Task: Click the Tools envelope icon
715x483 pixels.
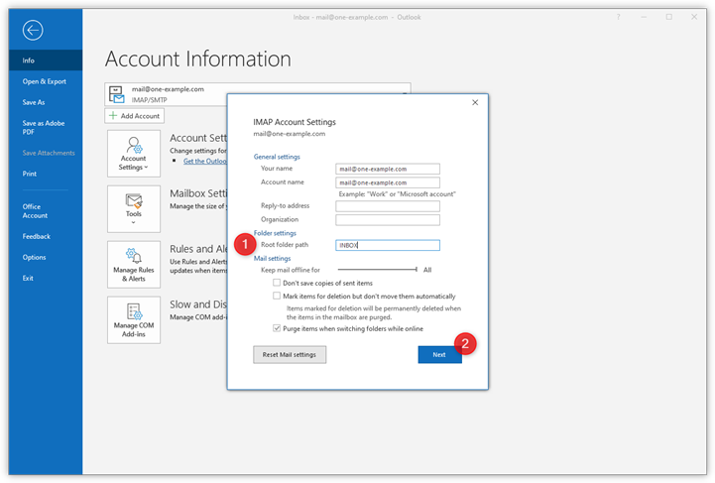Action: 134,200
